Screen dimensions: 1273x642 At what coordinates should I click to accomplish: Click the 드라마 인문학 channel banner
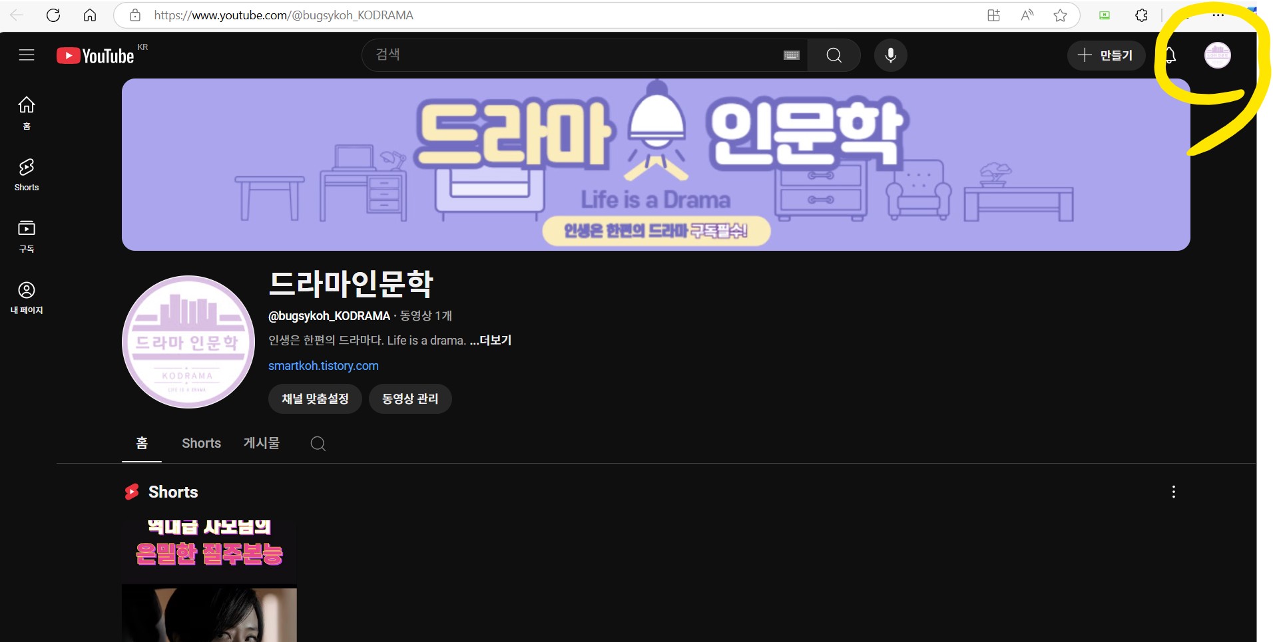[x=656, y=164]
